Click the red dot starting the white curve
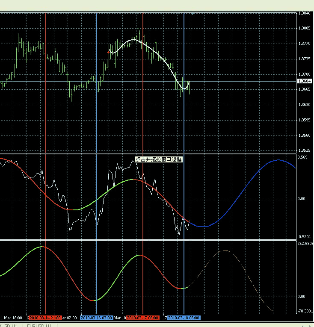Screen dimensions: 314x327 click(x=108, y=52)
